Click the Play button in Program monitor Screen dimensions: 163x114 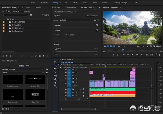(x=132, y=55)
